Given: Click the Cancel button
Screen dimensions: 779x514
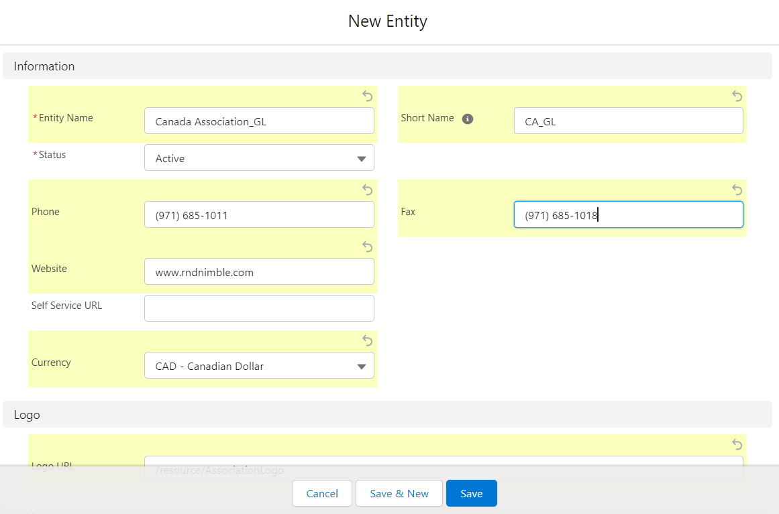Looking at the screenshot, I should point(322,493).
